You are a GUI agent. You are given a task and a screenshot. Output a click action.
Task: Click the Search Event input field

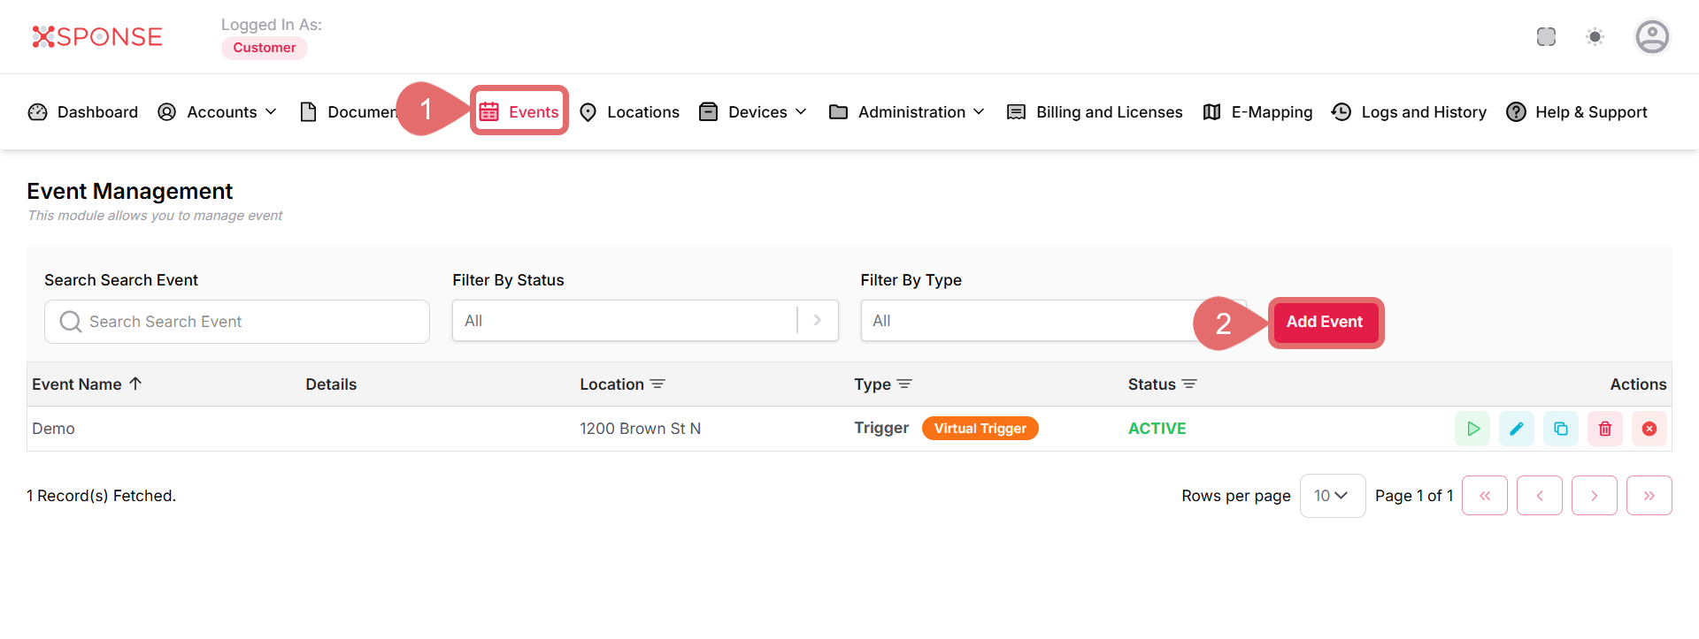coord(237,322)
